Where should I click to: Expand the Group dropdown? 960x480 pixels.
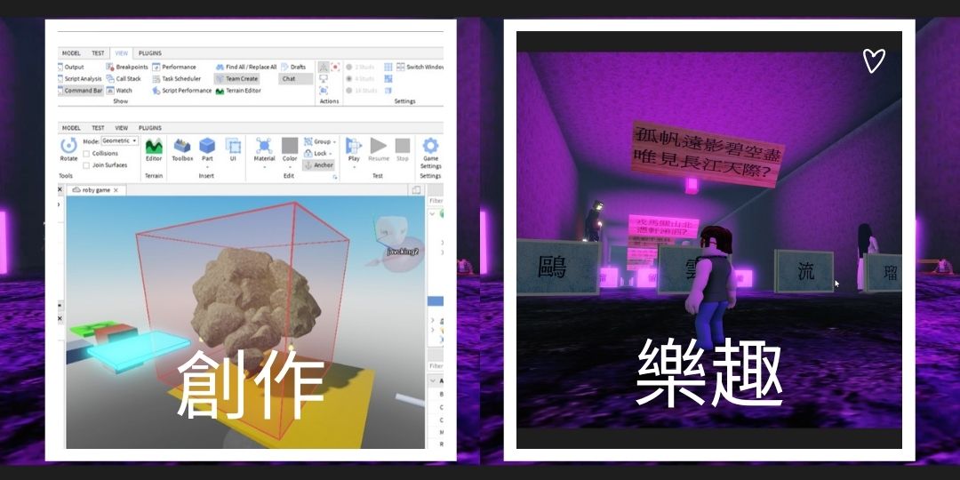(x=319, y=141)
